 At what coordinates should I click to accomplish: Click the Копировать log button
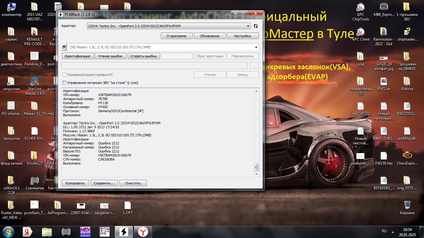pyautogui.click(x=75, y=183)
